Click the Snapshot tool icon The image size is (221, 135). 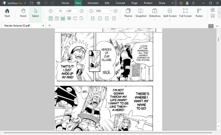141,11
